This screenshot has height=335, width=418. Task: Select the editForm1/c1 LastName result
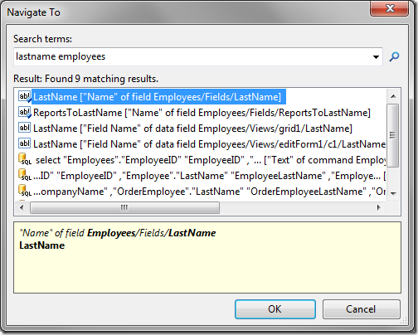(x=209, y=144)
